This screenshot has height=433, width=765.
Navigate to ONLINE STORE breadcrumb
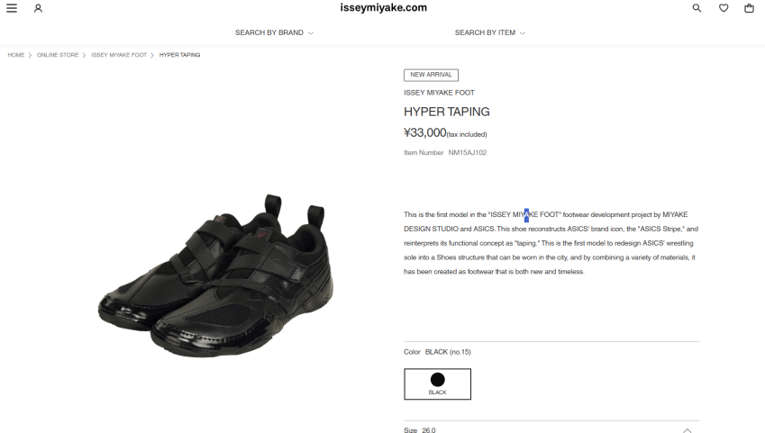click(x=58, y=55)
